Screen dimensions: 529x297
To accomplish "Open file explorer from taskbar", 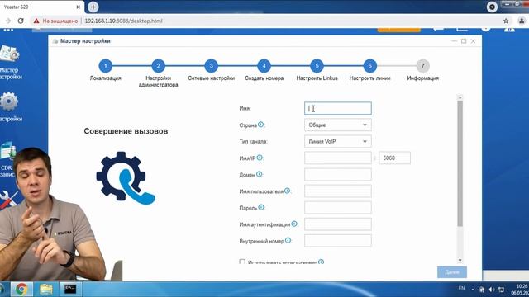I will 46,289.
